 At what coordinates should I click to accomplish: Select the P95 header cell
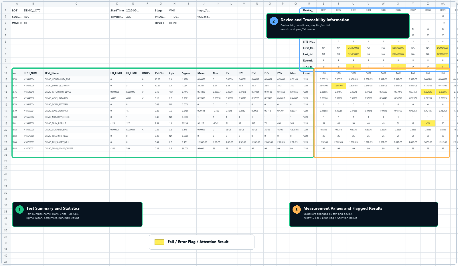tap(283, 73)
